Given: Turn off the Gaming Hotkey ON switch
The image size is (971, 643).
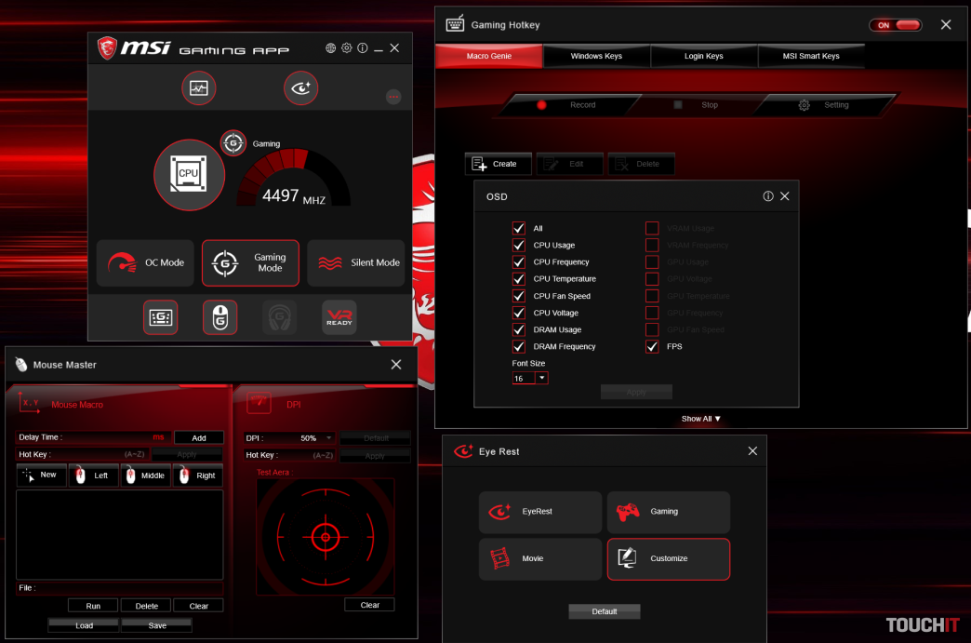Looking at the screenshot, I should 894,25.
